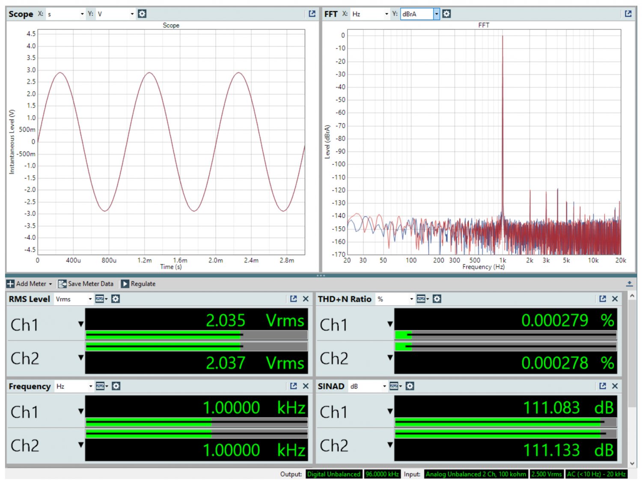Pop out the FFT graph window
The image size is (642, 486).
coord(628,14)
